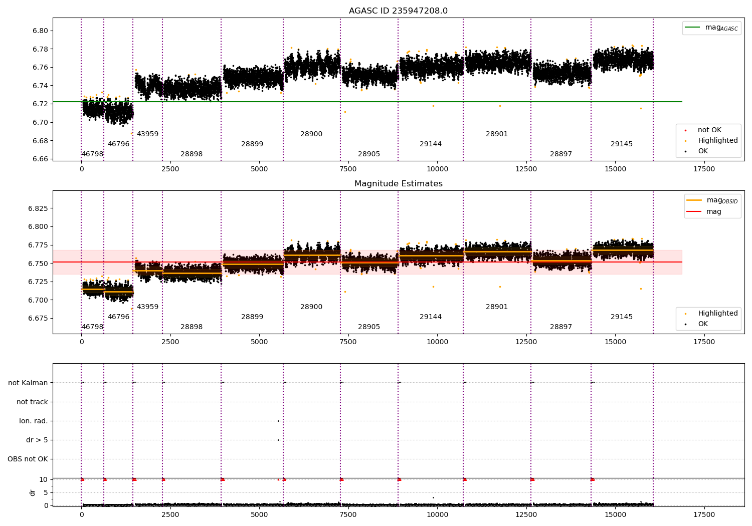Image resolution: width=752 pixels, height=526 pixels.
Task: Select the mag OBSID legend entry in middle plot
Action: 712,200
